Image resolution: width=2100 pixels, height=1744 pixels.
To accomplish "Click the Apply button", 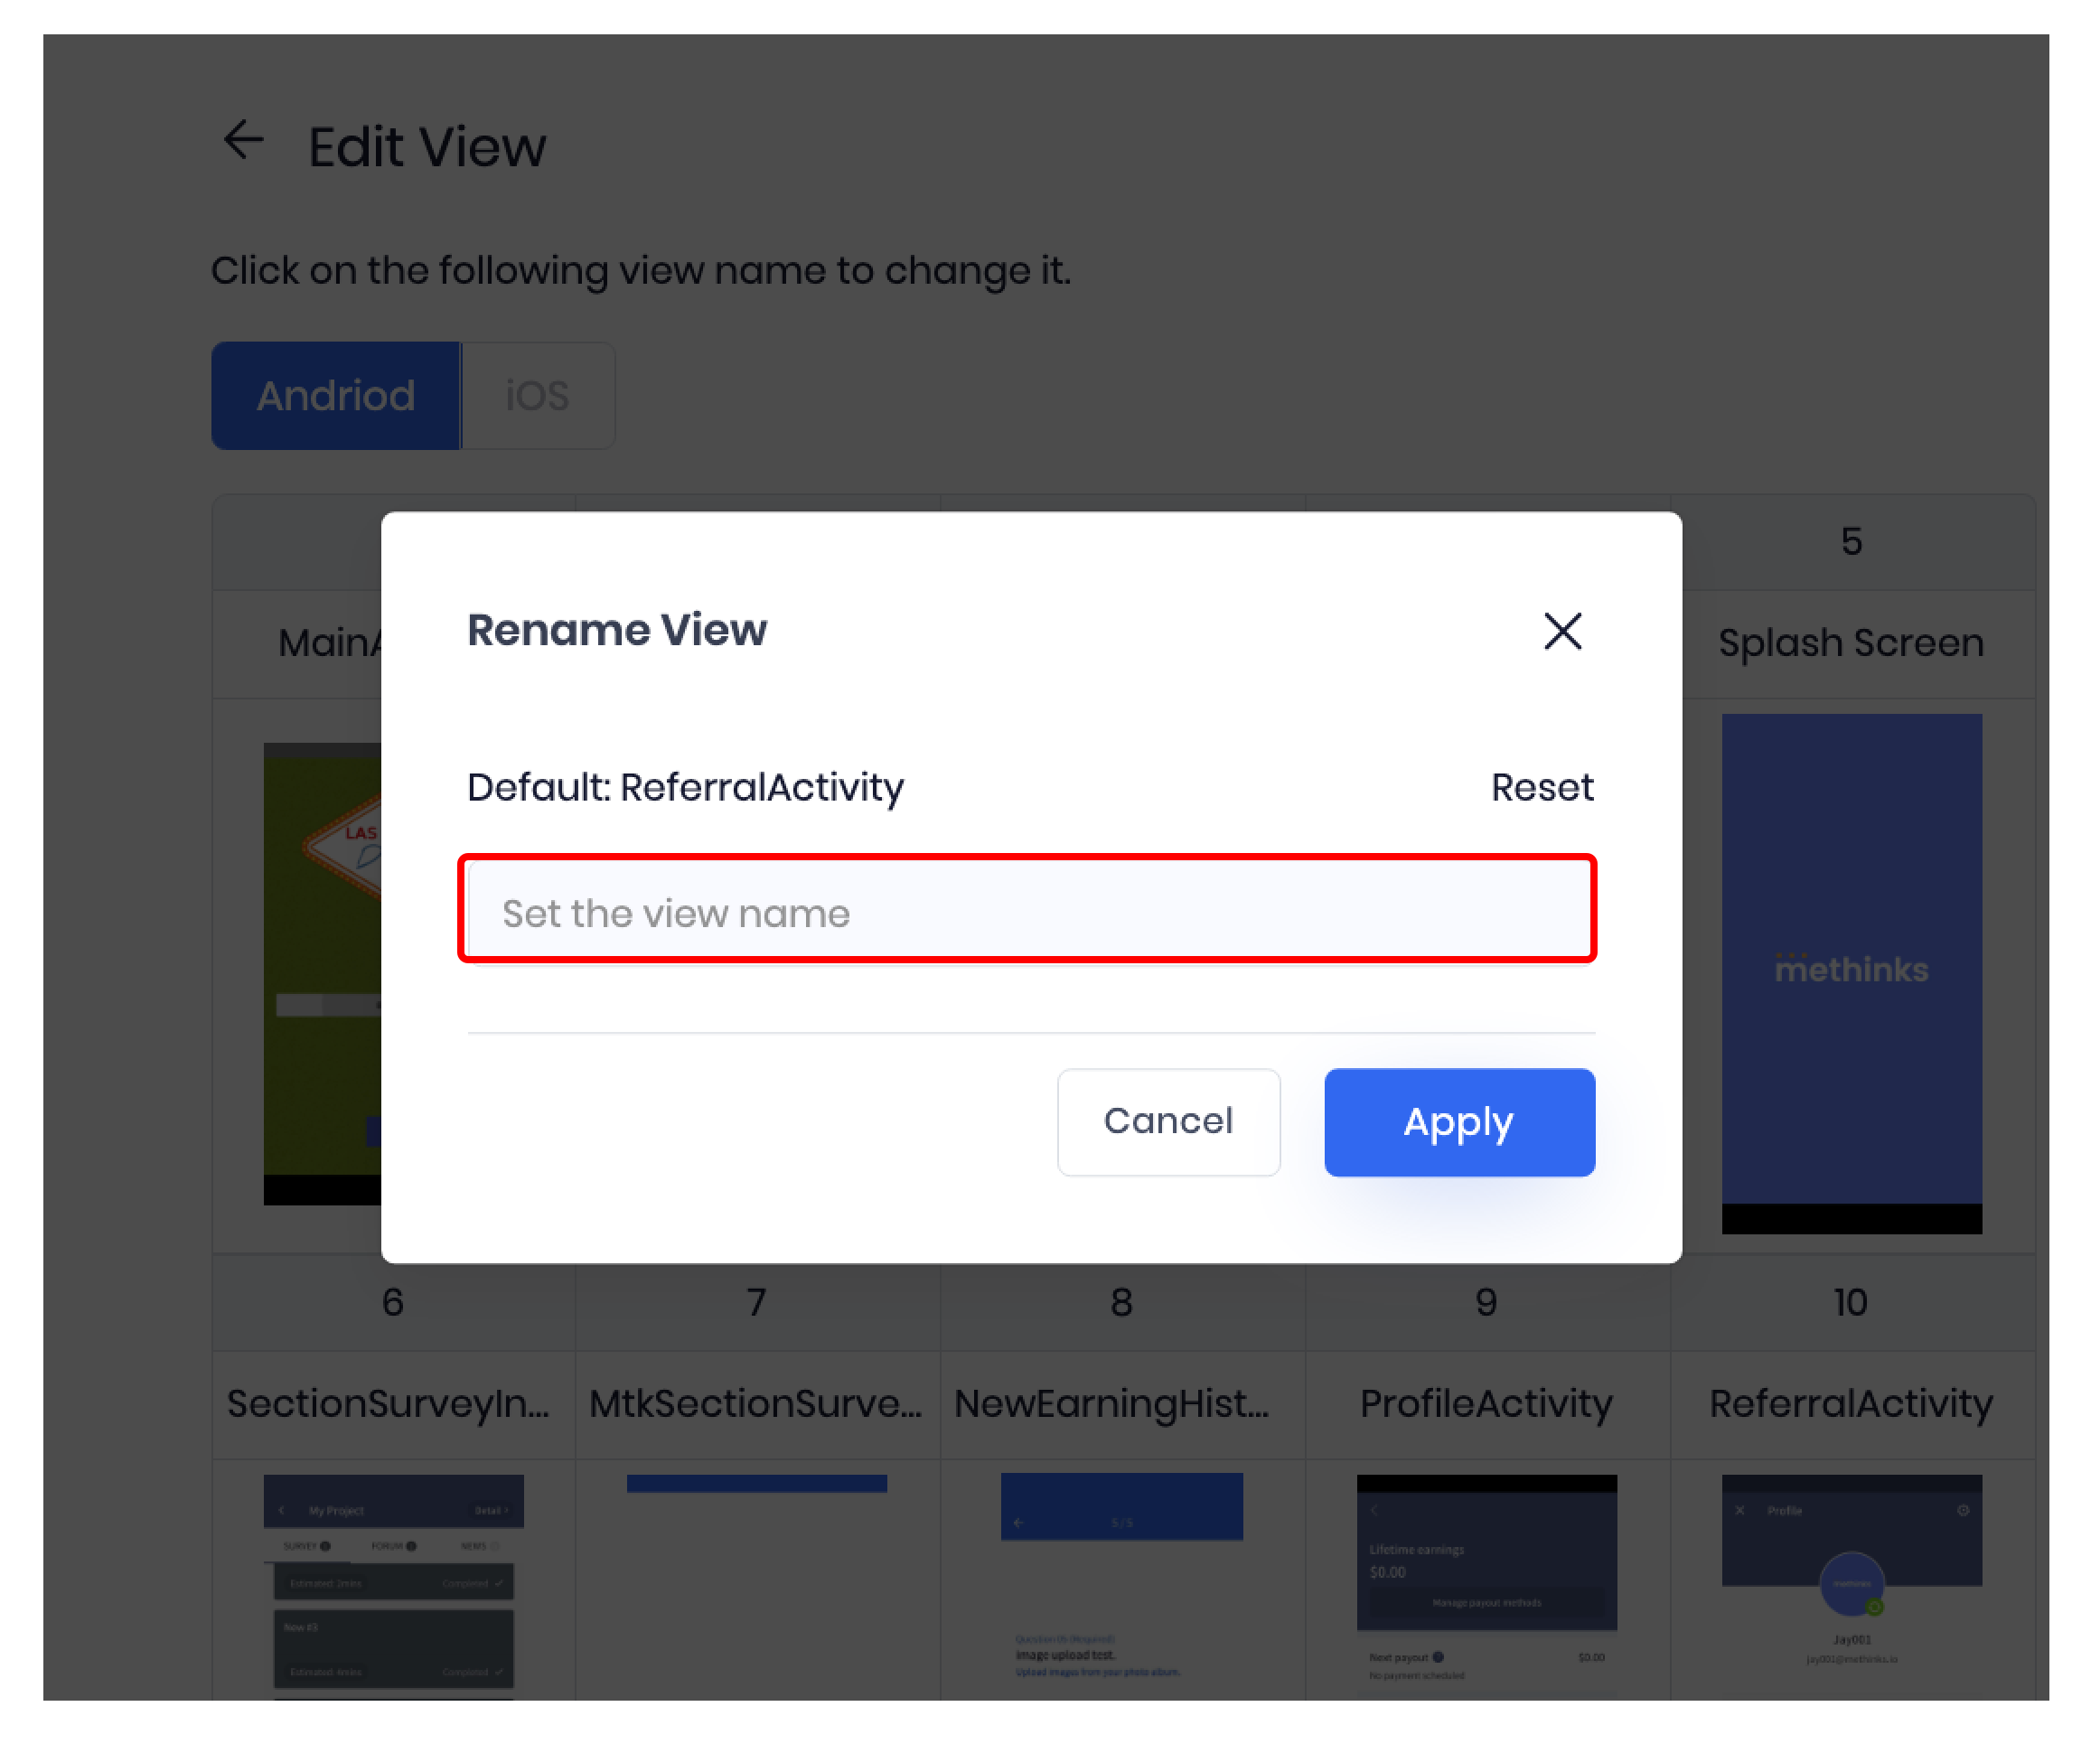I will click(1458, 1122).
